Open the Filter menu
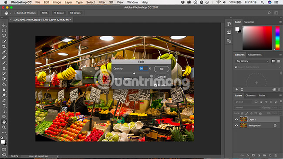This screenshot has width=283, height=159. coord(102,2)
